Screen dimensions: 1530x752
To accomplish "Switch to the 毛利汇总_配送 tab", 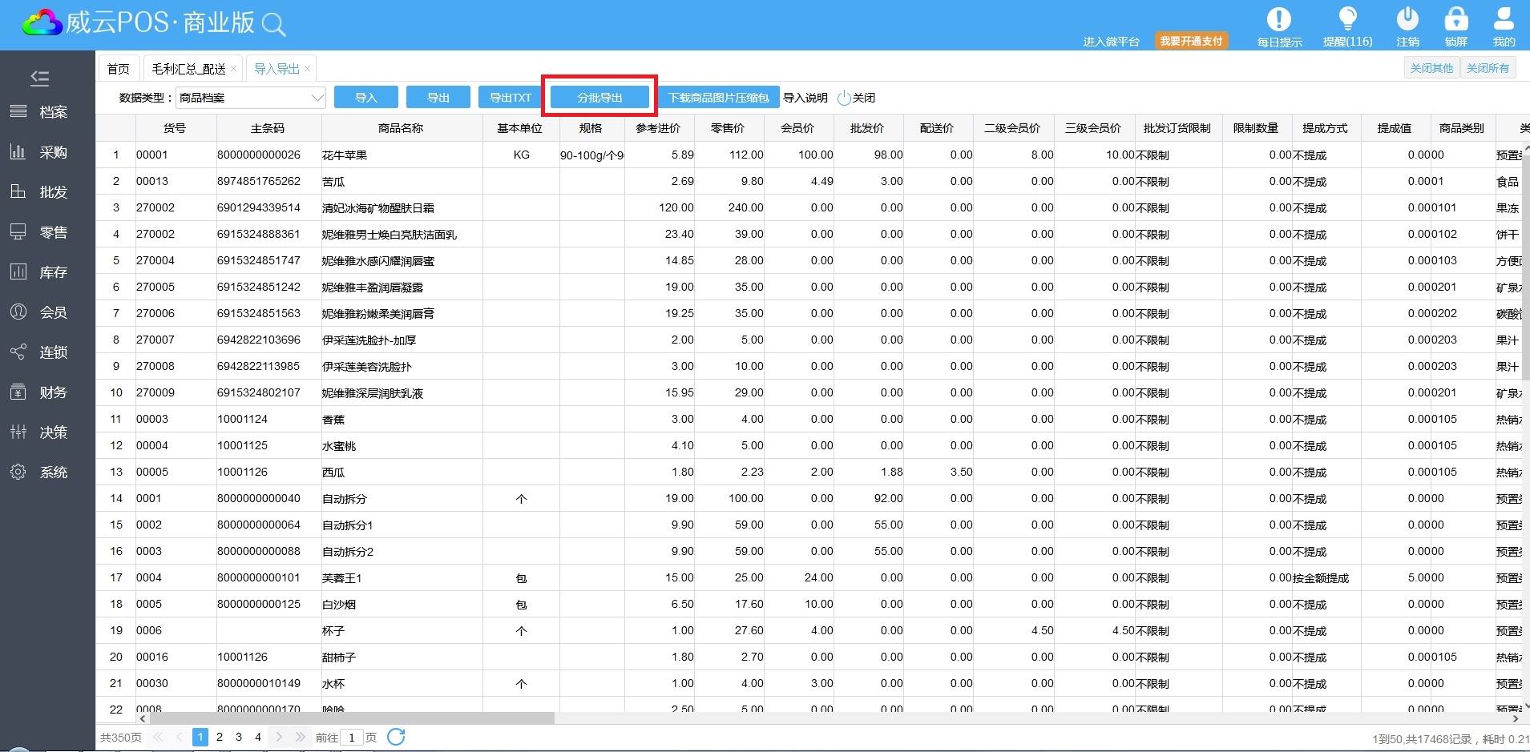I will (188, 69).
